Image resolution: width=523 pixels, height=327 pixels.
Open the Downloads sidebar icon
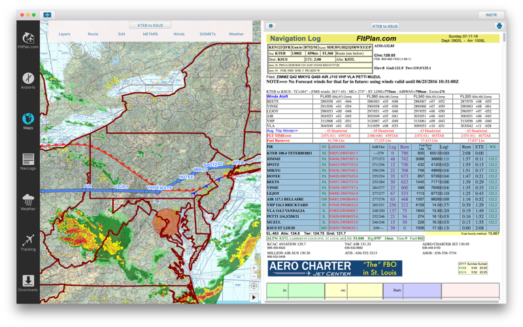click(28, 283)
